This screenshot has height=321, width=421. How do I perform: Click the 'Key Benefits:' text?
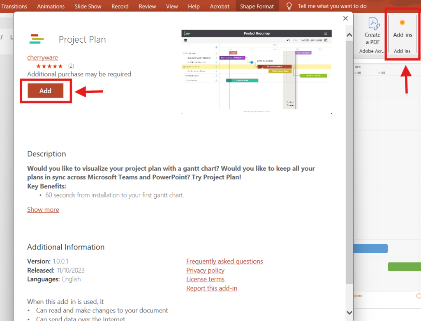pyautogui.click(x=46, y=186)
